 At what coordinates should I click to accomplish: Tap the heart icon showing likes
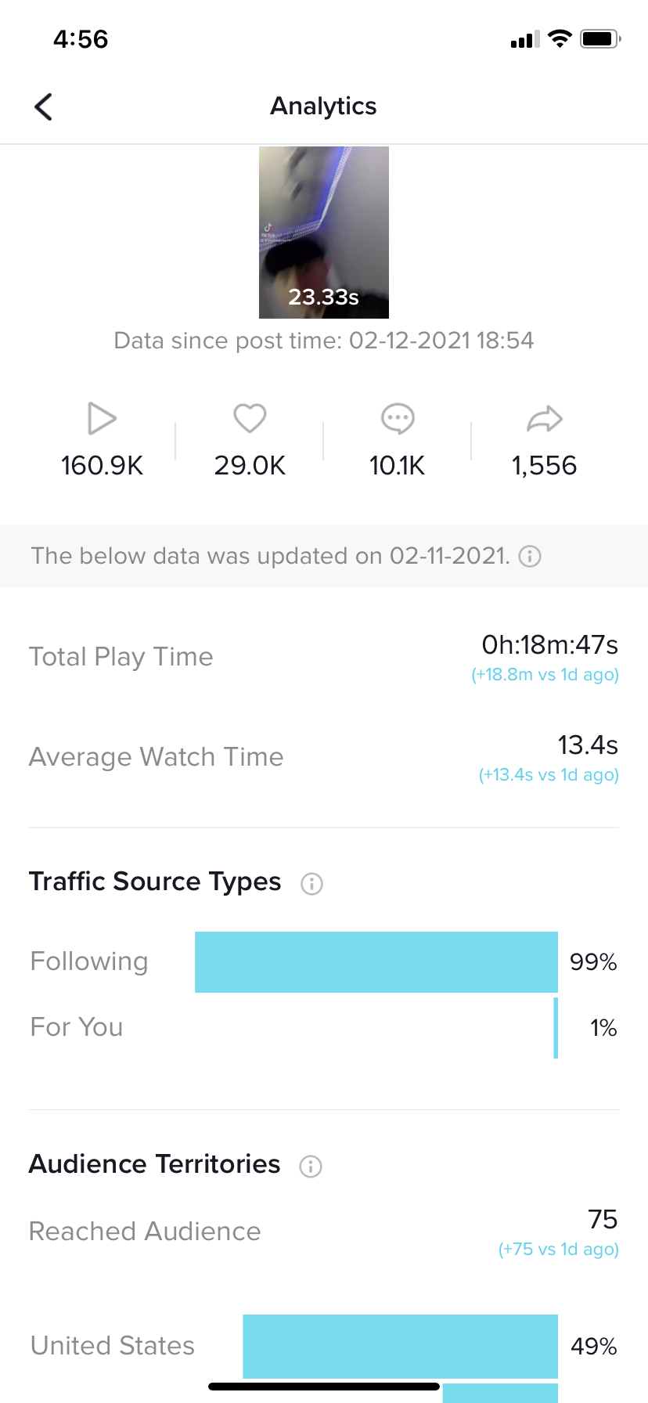coord(250,418)
